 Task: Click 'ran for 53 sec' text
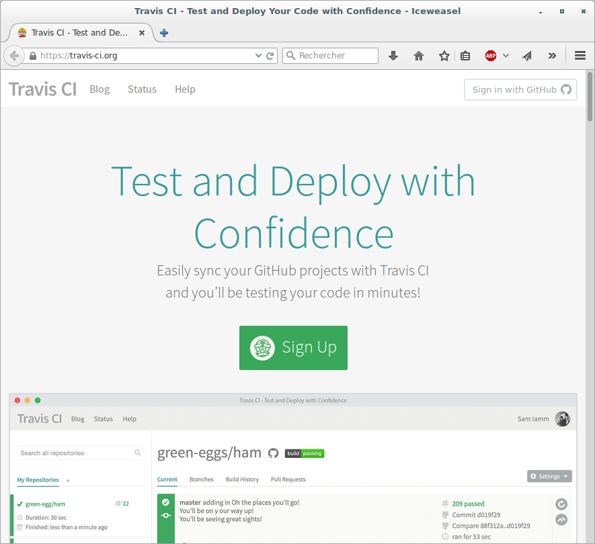pos(471,537)
